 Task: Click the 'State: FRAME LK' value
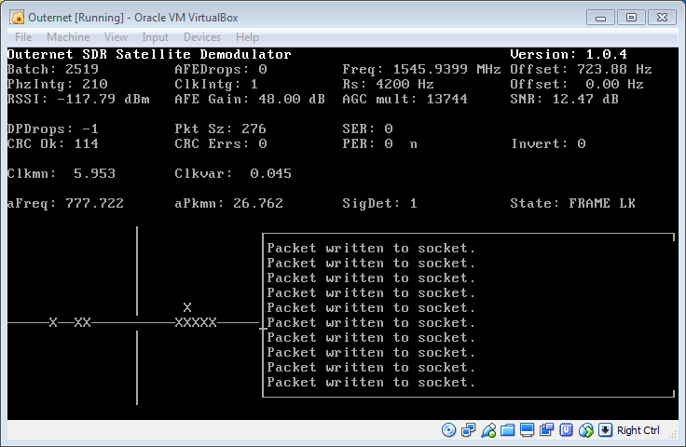click(x=572, y=203)
